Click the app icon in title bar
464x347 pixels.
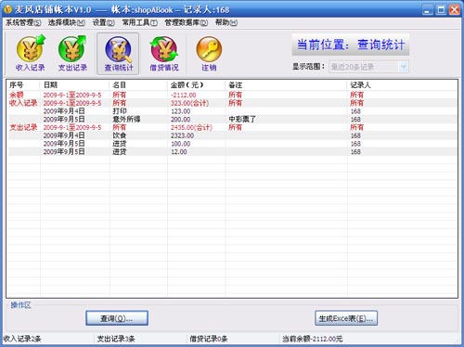tap(7, 9)
